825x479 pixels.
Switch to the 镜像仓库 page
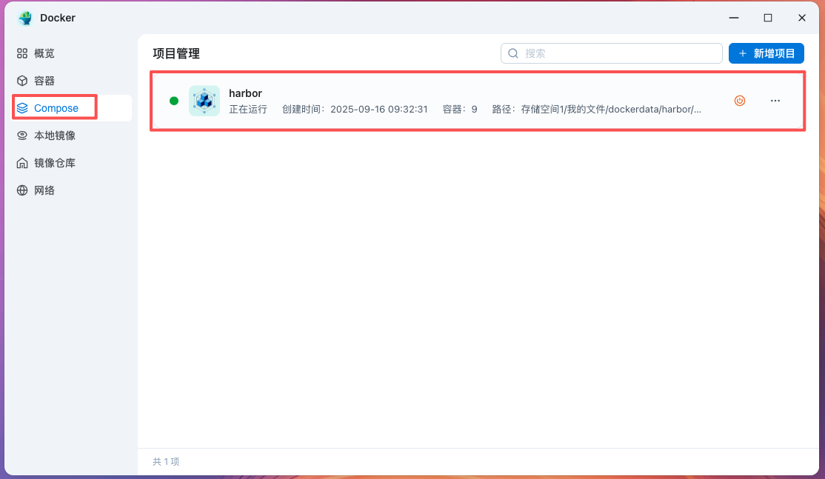click(54, 163)
